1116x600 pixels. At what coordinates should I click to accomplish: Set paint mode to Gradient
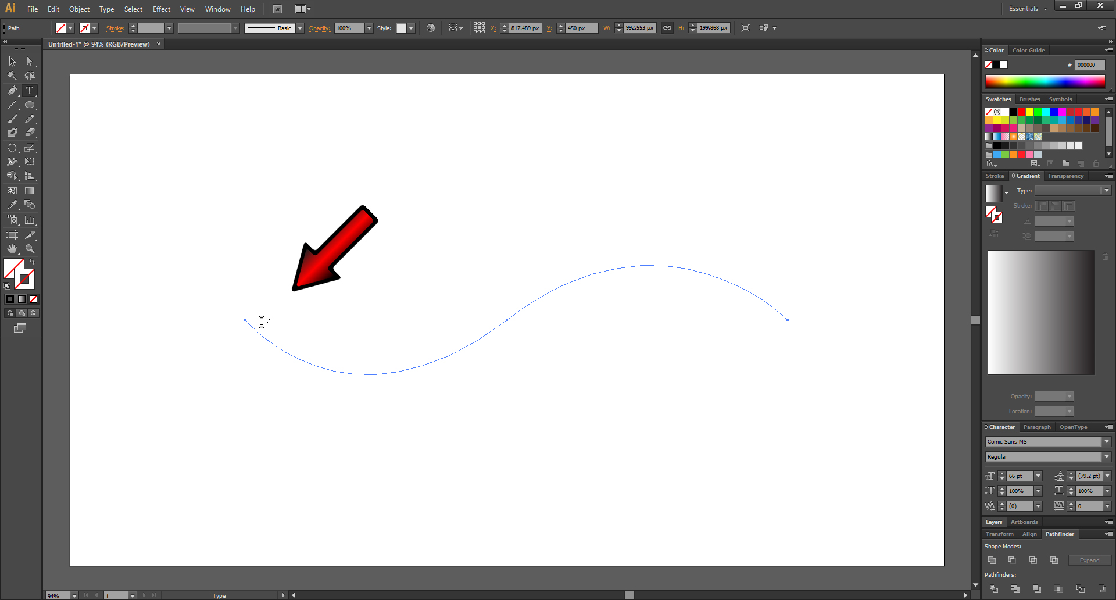[x=22, y=299]
